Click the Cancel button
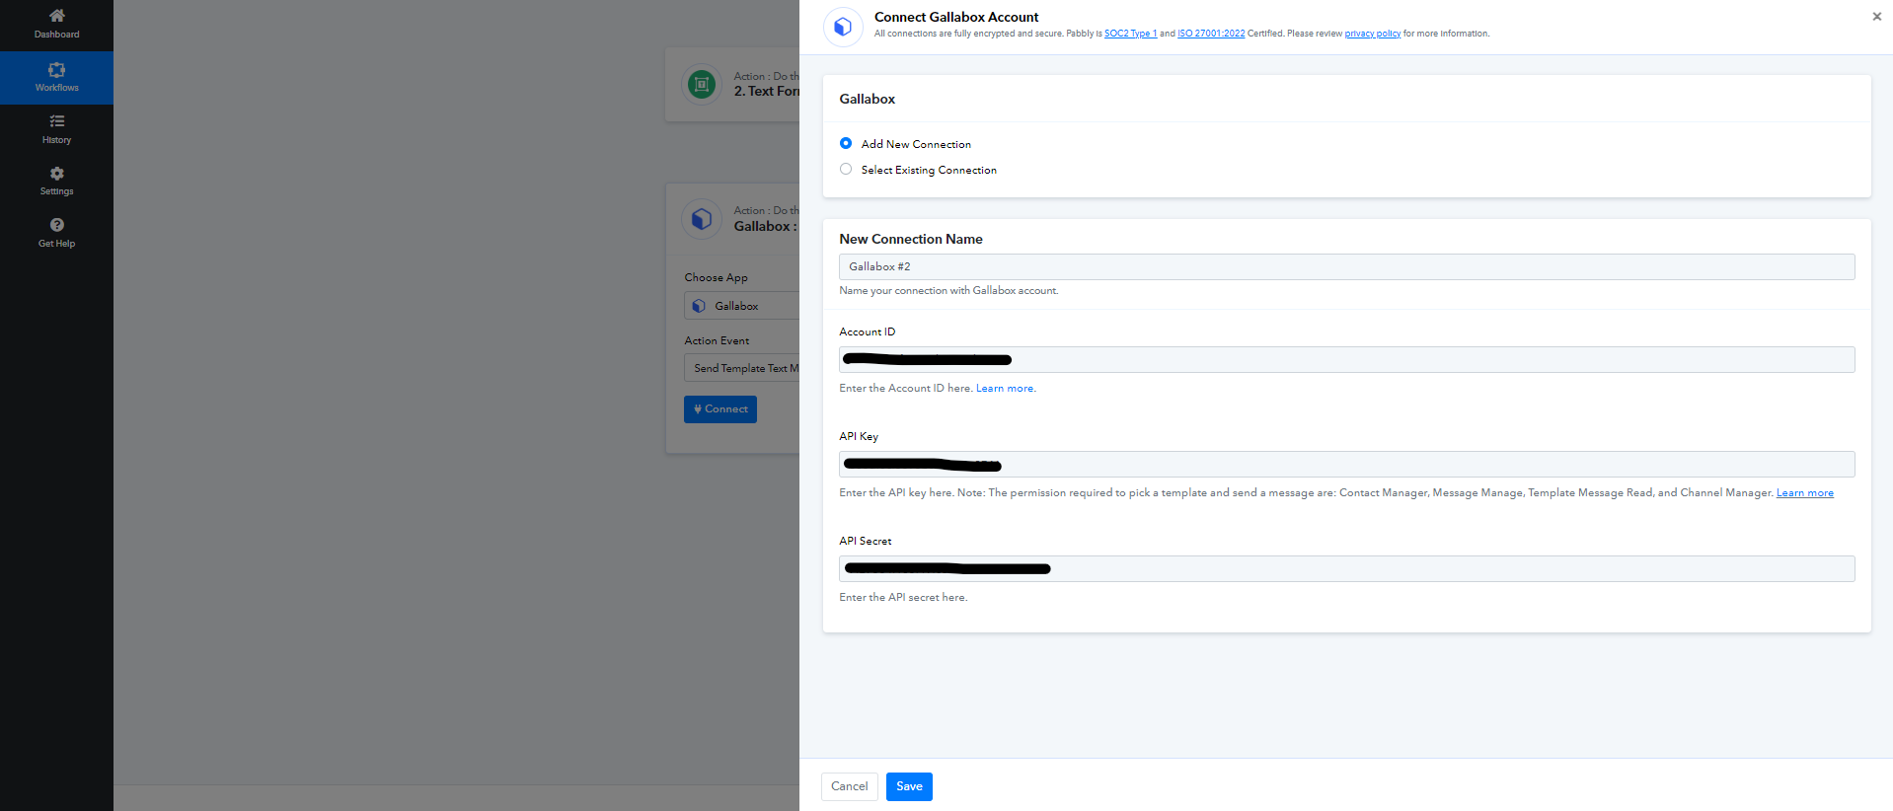1893x811 pixels. click(849, 786)
